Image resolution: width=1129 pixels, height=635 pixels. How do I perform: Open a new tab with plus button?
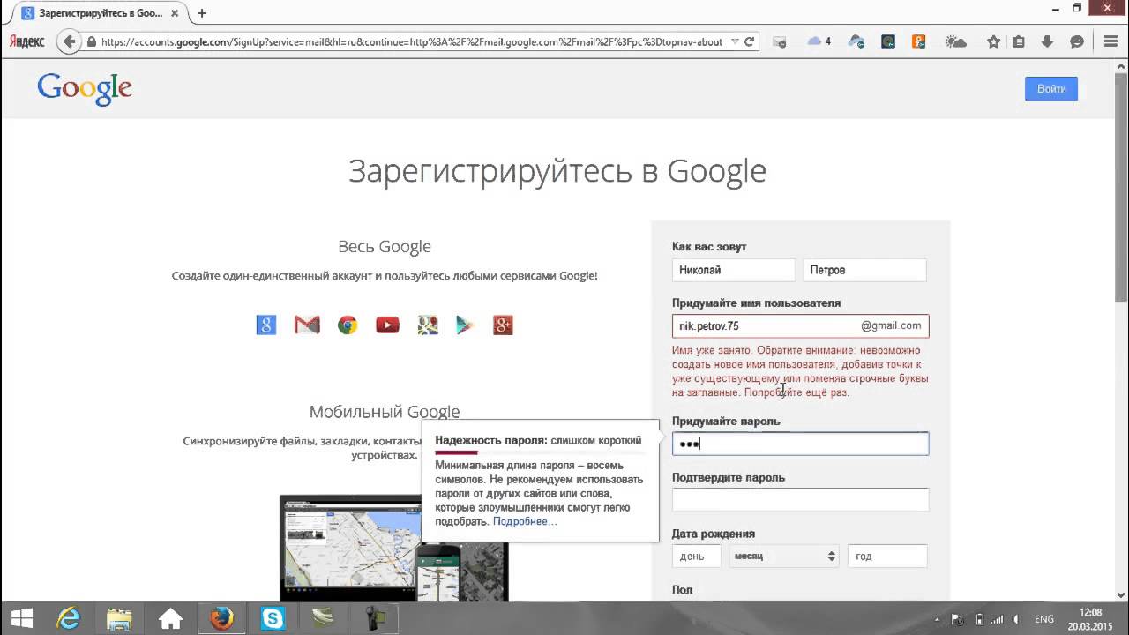point(202,13)
